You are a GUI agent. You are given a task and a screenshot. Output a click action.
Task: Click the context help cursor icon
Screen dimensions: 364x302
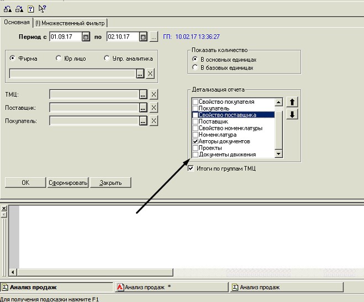[x=43, y=8]
